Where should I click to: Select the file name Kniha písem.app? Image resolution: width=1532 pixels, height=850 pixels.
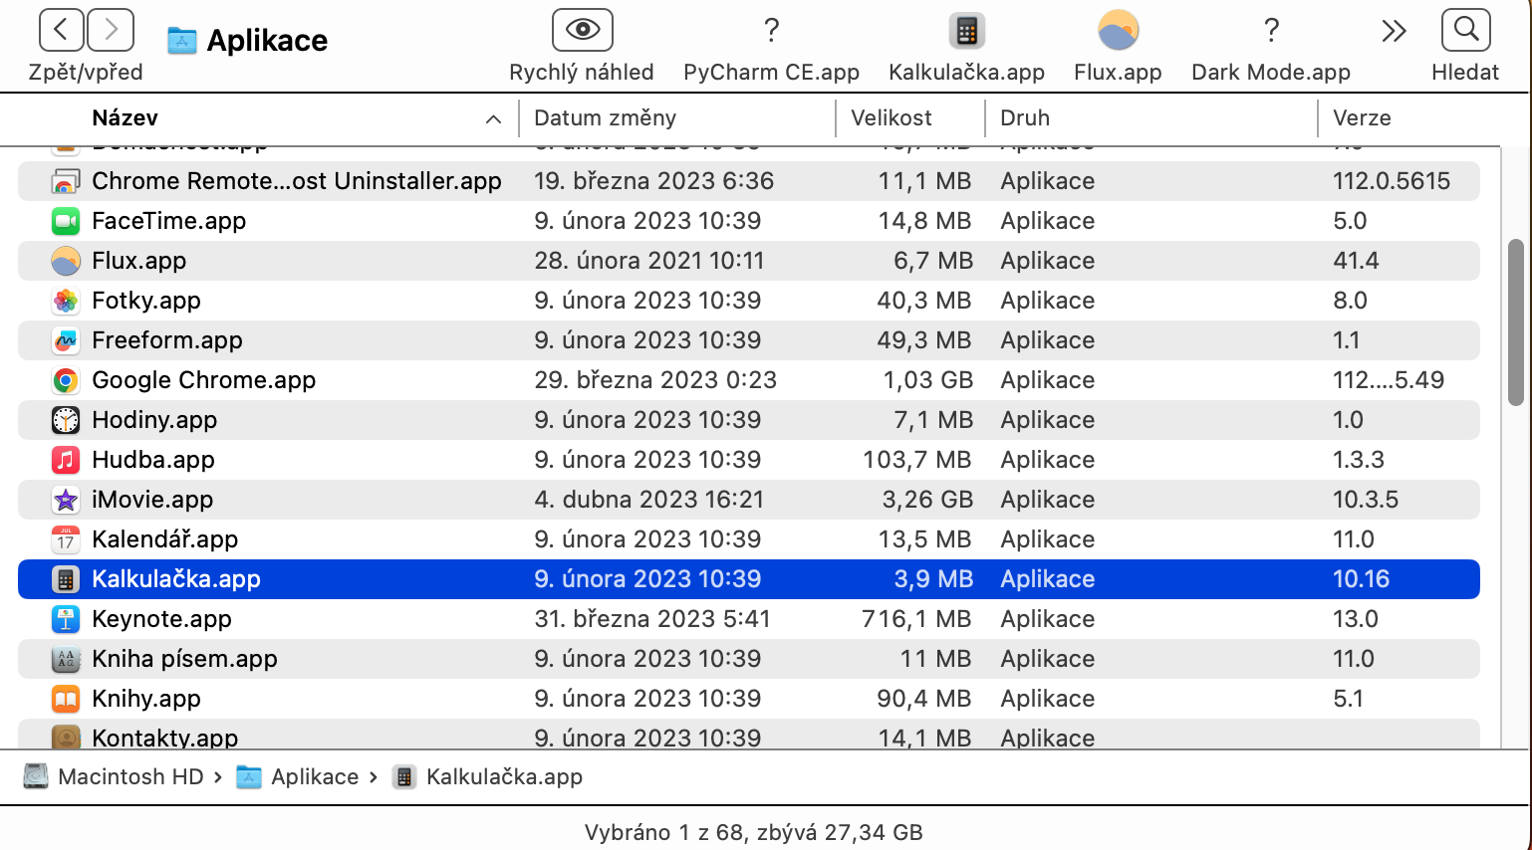[185, 659]
